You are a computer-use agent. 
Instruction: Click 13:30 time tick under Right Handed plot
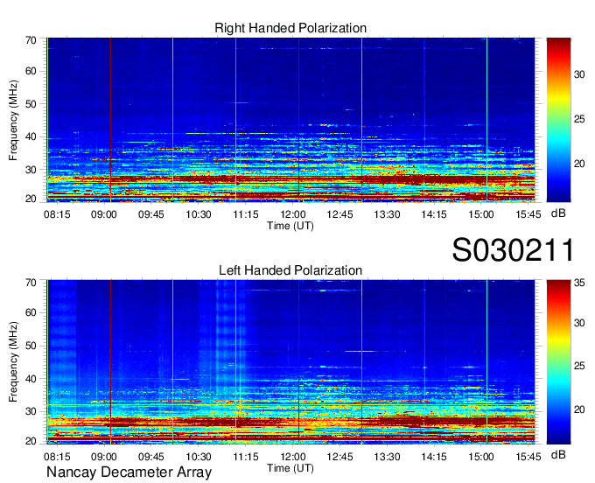point(387,214)
